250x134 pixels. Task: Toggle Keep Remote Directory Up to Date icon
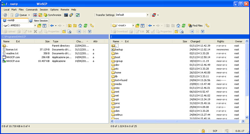coord(77,15)
